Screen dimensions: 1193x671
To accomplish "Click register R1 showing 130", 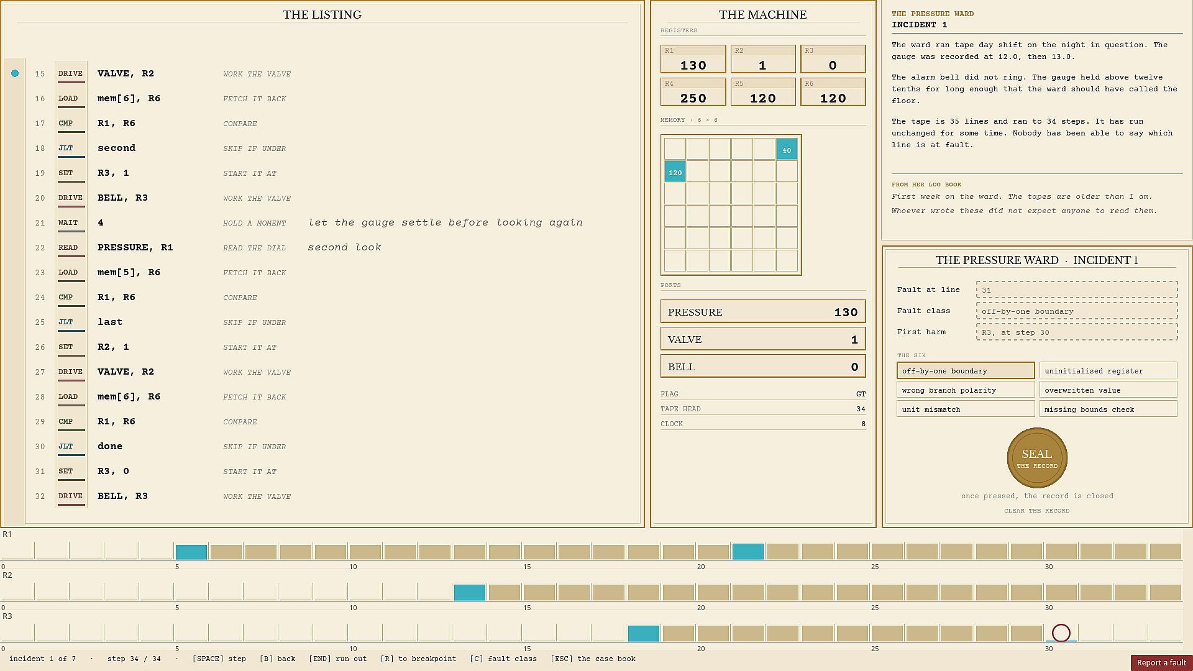I will 693,59.
